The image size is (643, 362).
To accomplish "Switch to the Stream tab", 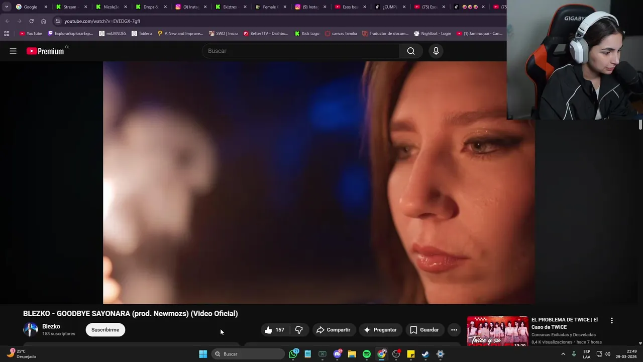I will tap(70, 7).
